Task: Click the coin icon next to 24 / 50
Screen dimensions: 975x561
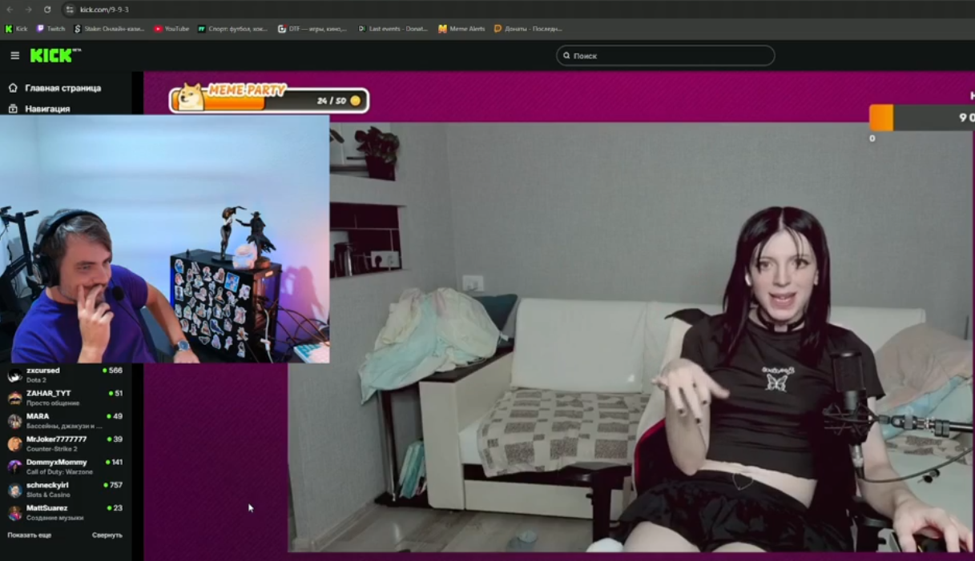Action: [356, 101]
